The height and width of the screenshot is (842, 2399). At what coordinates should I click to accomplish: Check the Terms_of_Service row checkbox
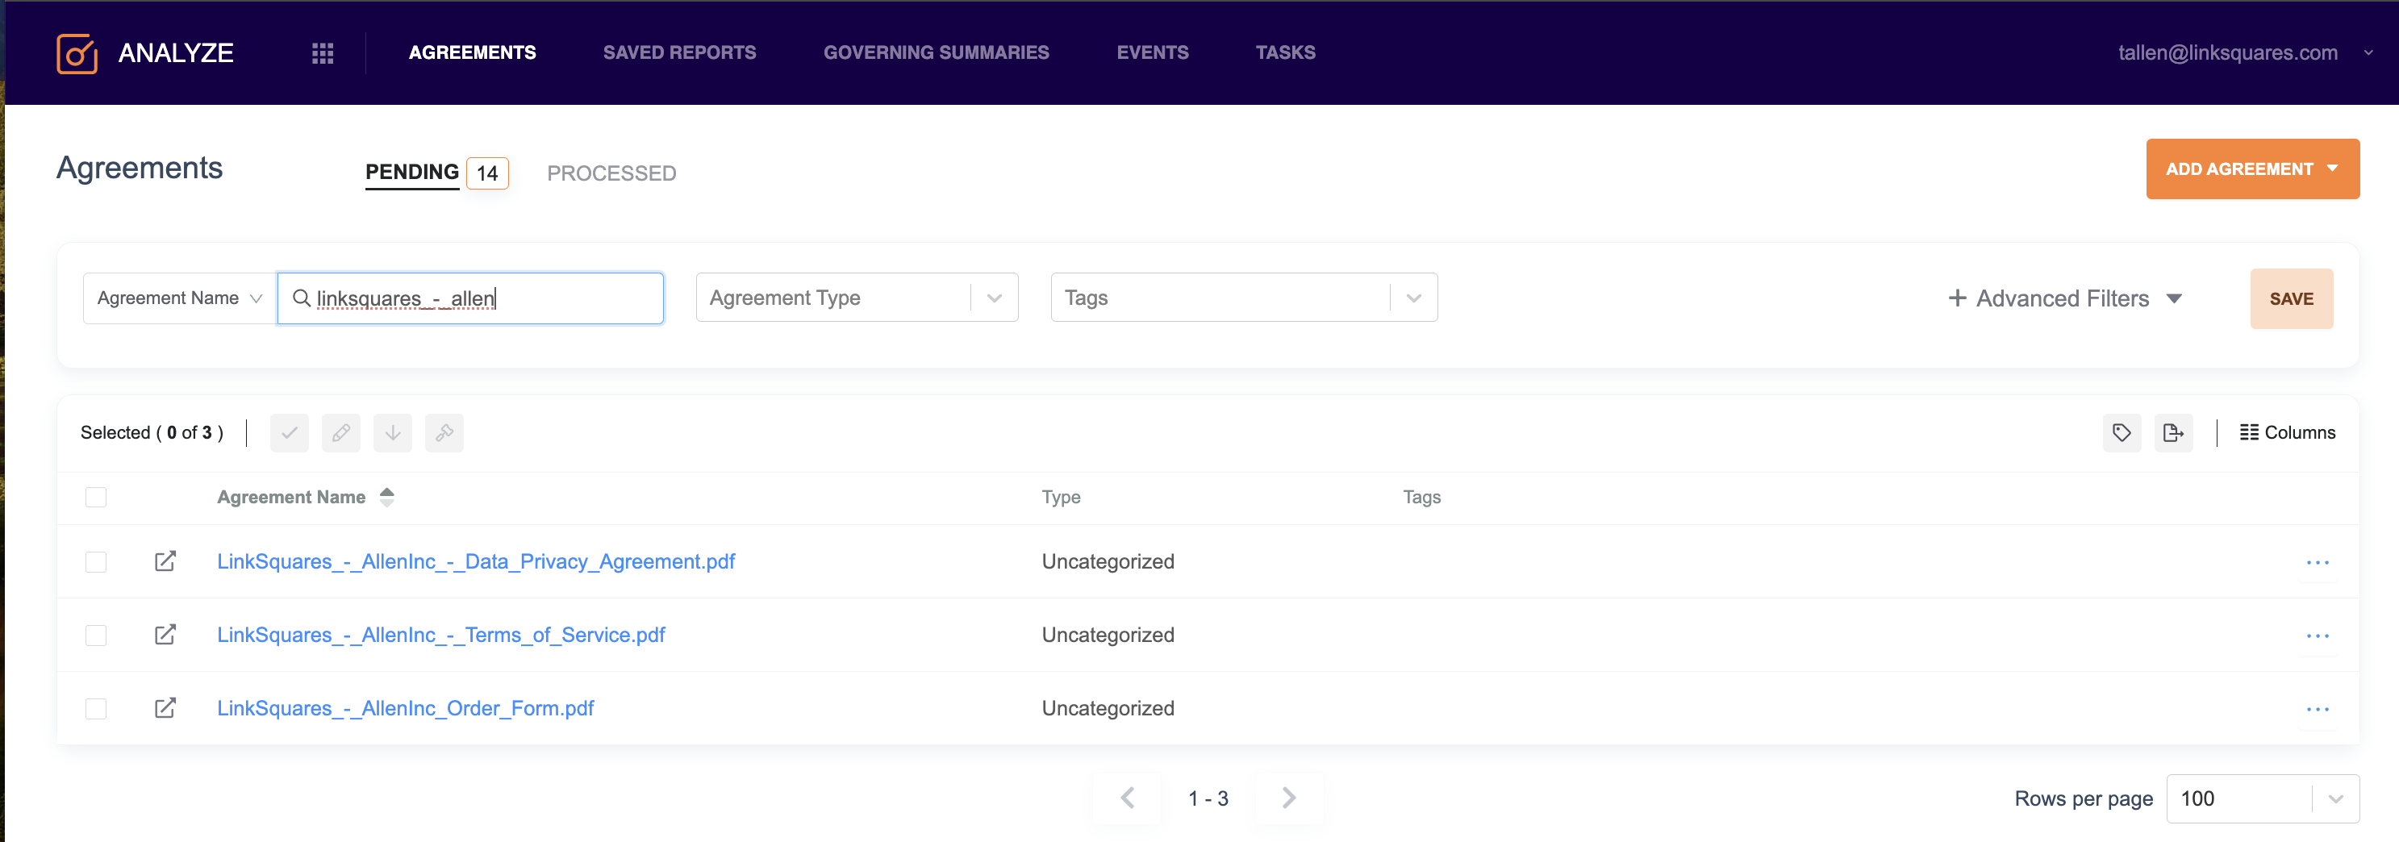pyautogui.click(x=96, y=636)
